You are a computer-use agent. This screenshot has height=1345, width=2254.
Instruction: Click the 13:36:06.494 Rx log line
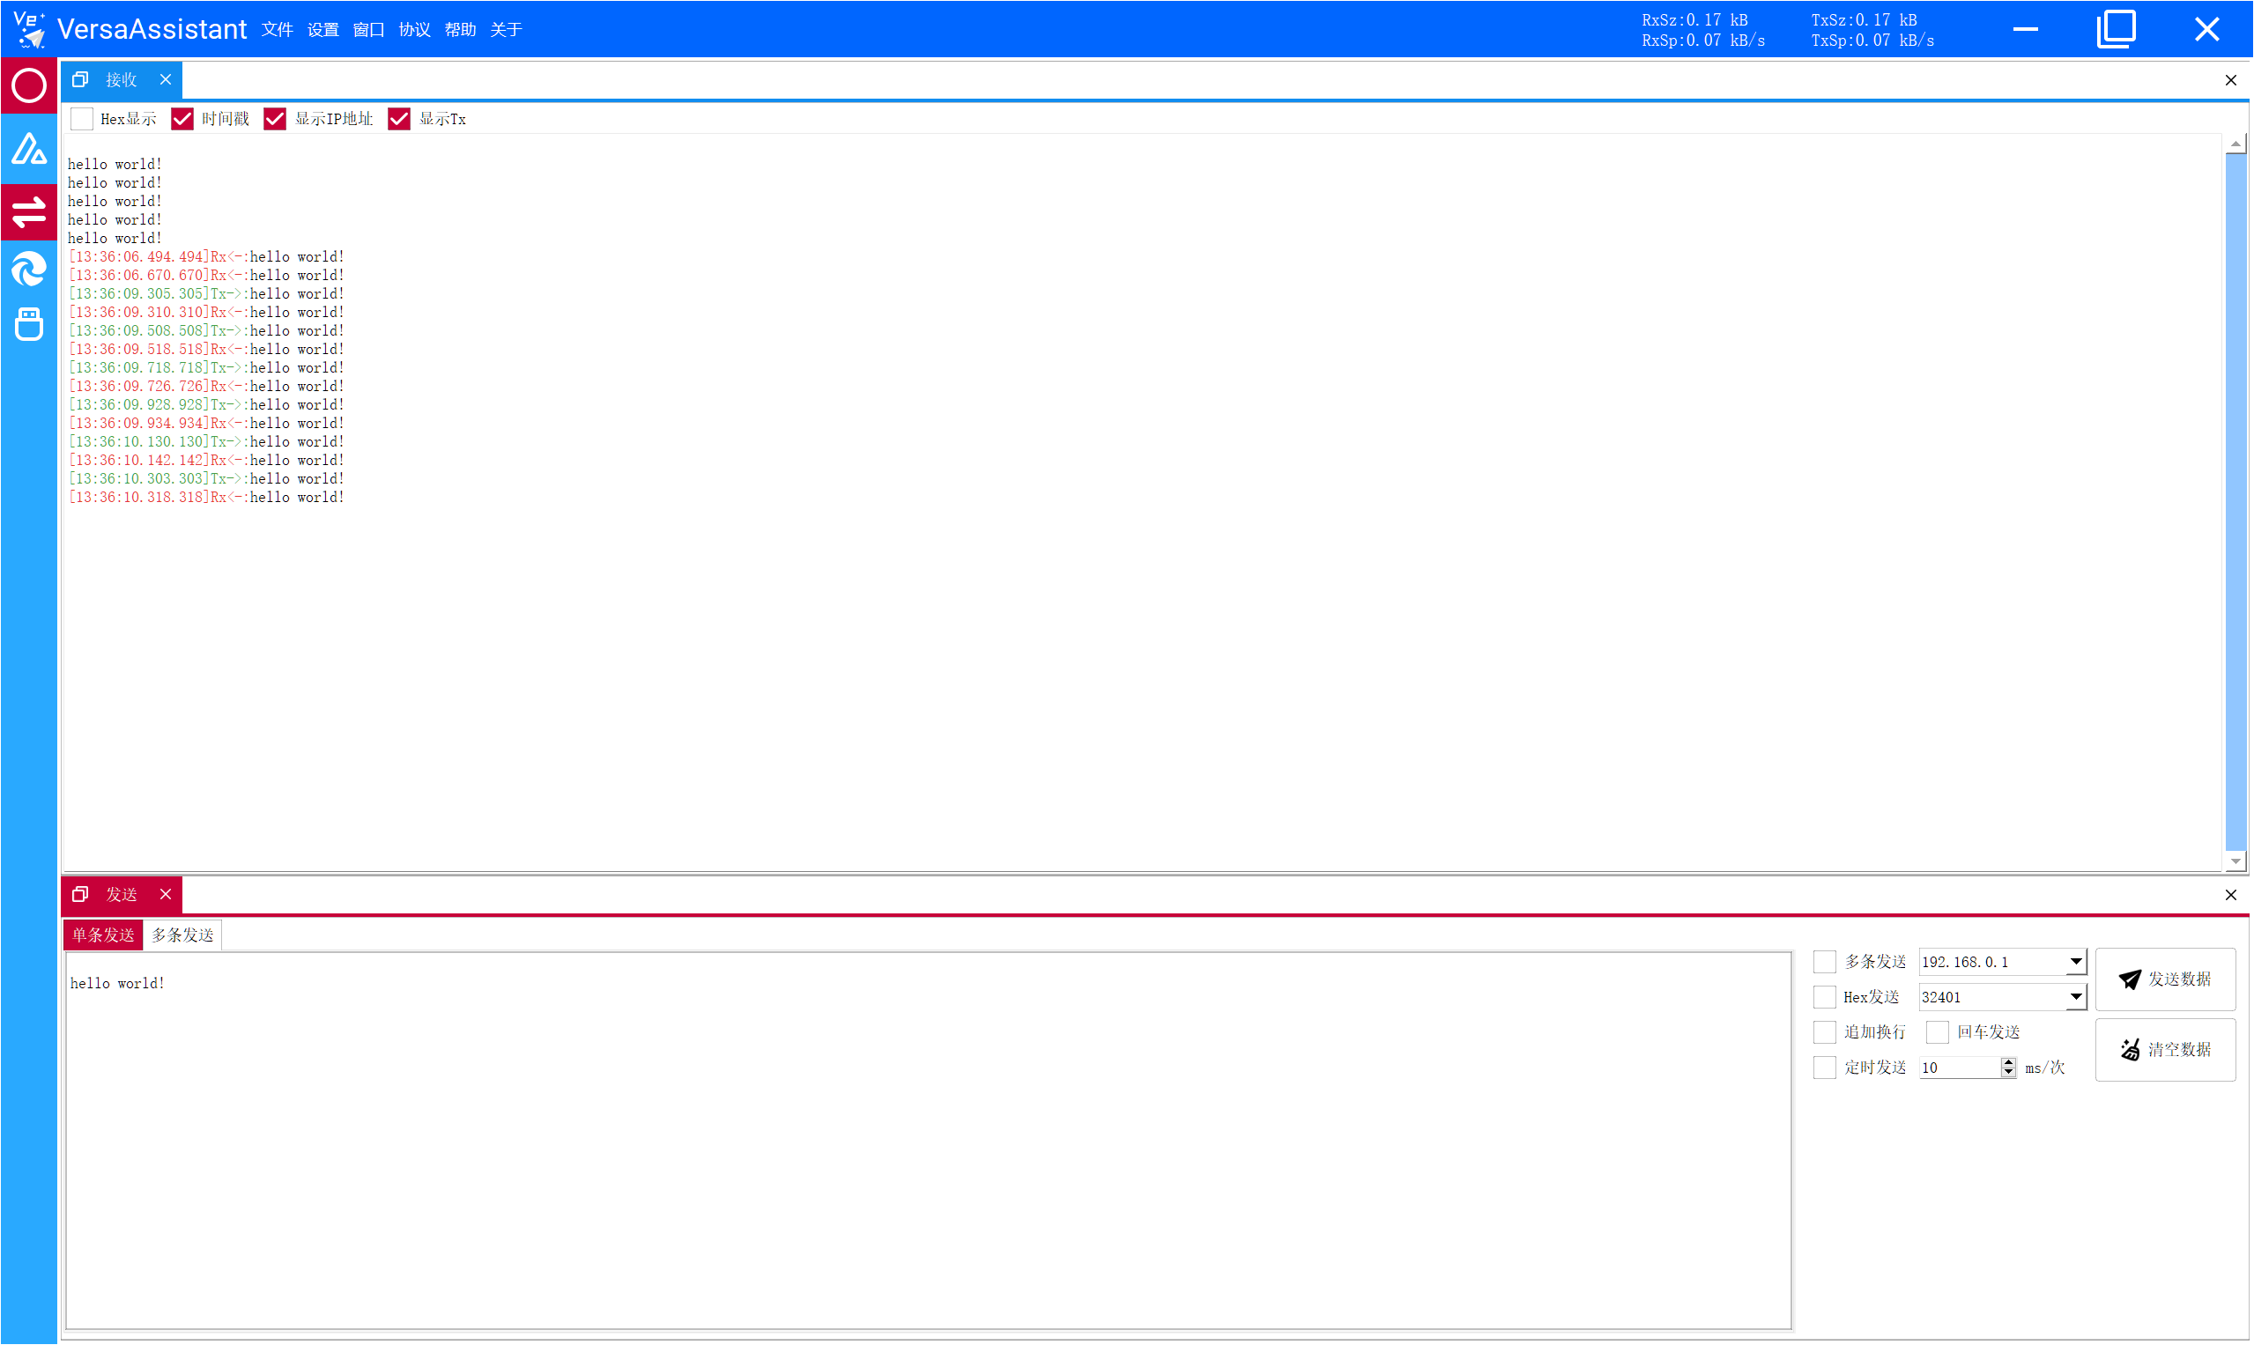coord(207,257)
